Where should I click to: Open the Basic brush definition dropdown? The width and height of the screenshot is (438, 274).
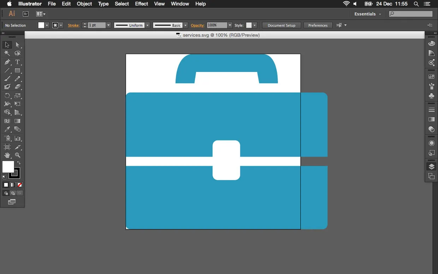[x=185, y=25]
